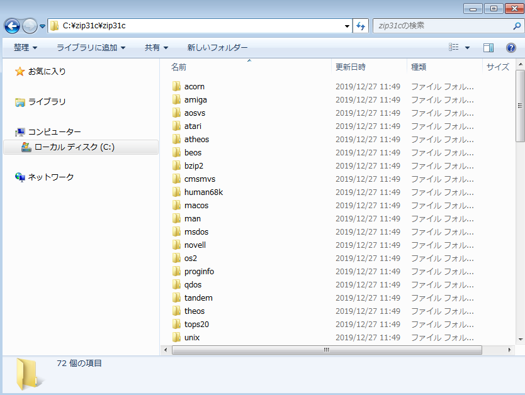Select ネットワーク in navigation pane
This screenshot has height=395, width=525.
click(x=44, y=177)
